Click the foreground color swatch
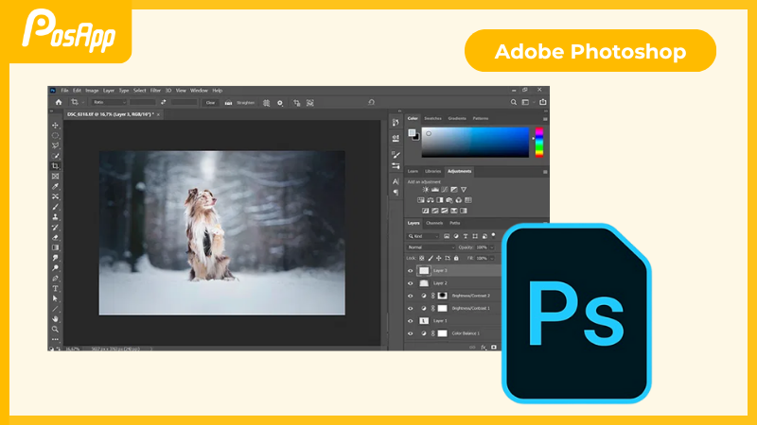This screenshot has height=425, width=757. (x=412, y=132)
